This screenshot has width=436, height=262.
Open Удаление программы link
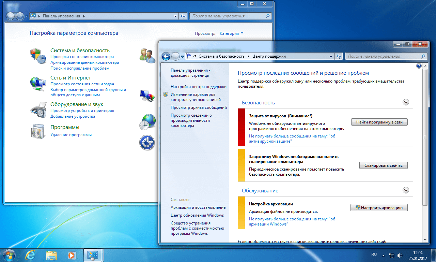[x=71, y=135]
